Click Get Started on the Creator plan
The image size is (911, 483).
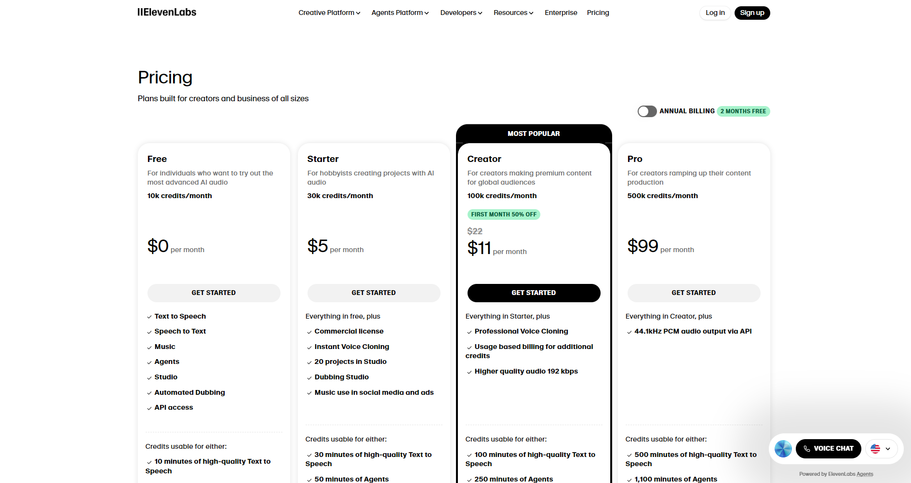[534, 293]
